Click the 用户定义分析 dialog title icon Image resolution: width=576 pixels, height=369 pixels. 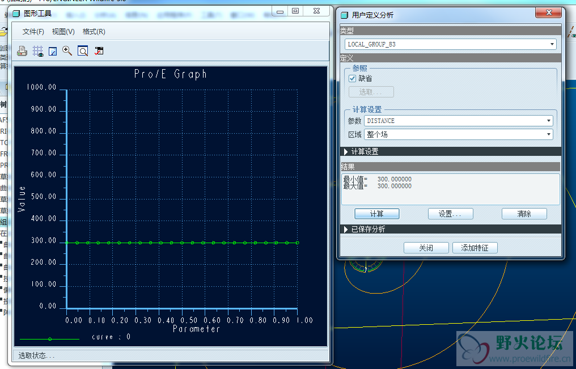tap(344, 15)
